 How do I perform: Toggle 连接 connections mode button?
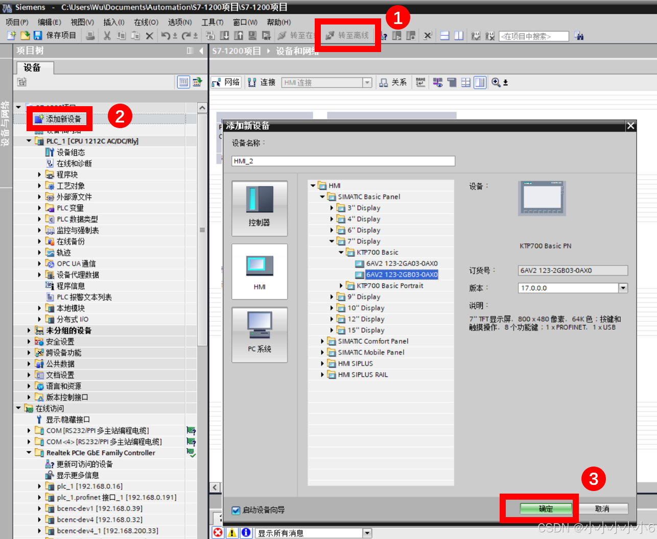(x=262, y=82)
